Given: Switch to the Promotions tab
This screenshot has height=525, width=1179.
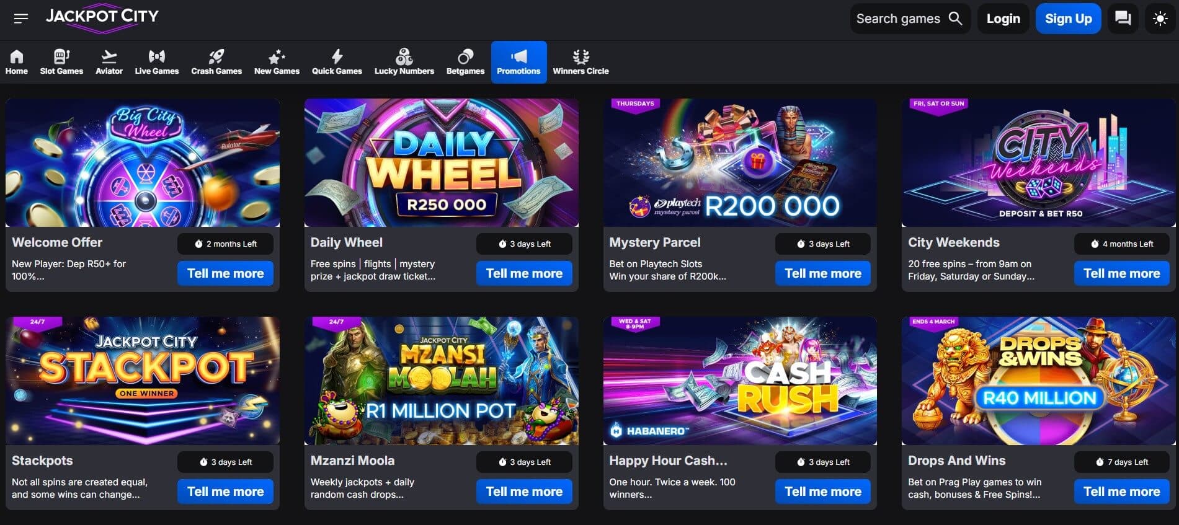Looking at the screenshot, I should [518, 62].
